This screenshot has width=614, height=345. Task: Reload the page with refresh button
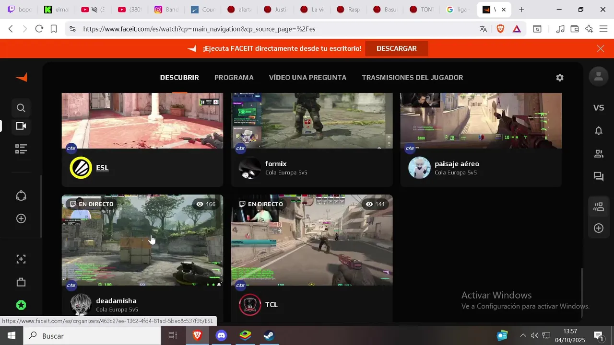39,29
